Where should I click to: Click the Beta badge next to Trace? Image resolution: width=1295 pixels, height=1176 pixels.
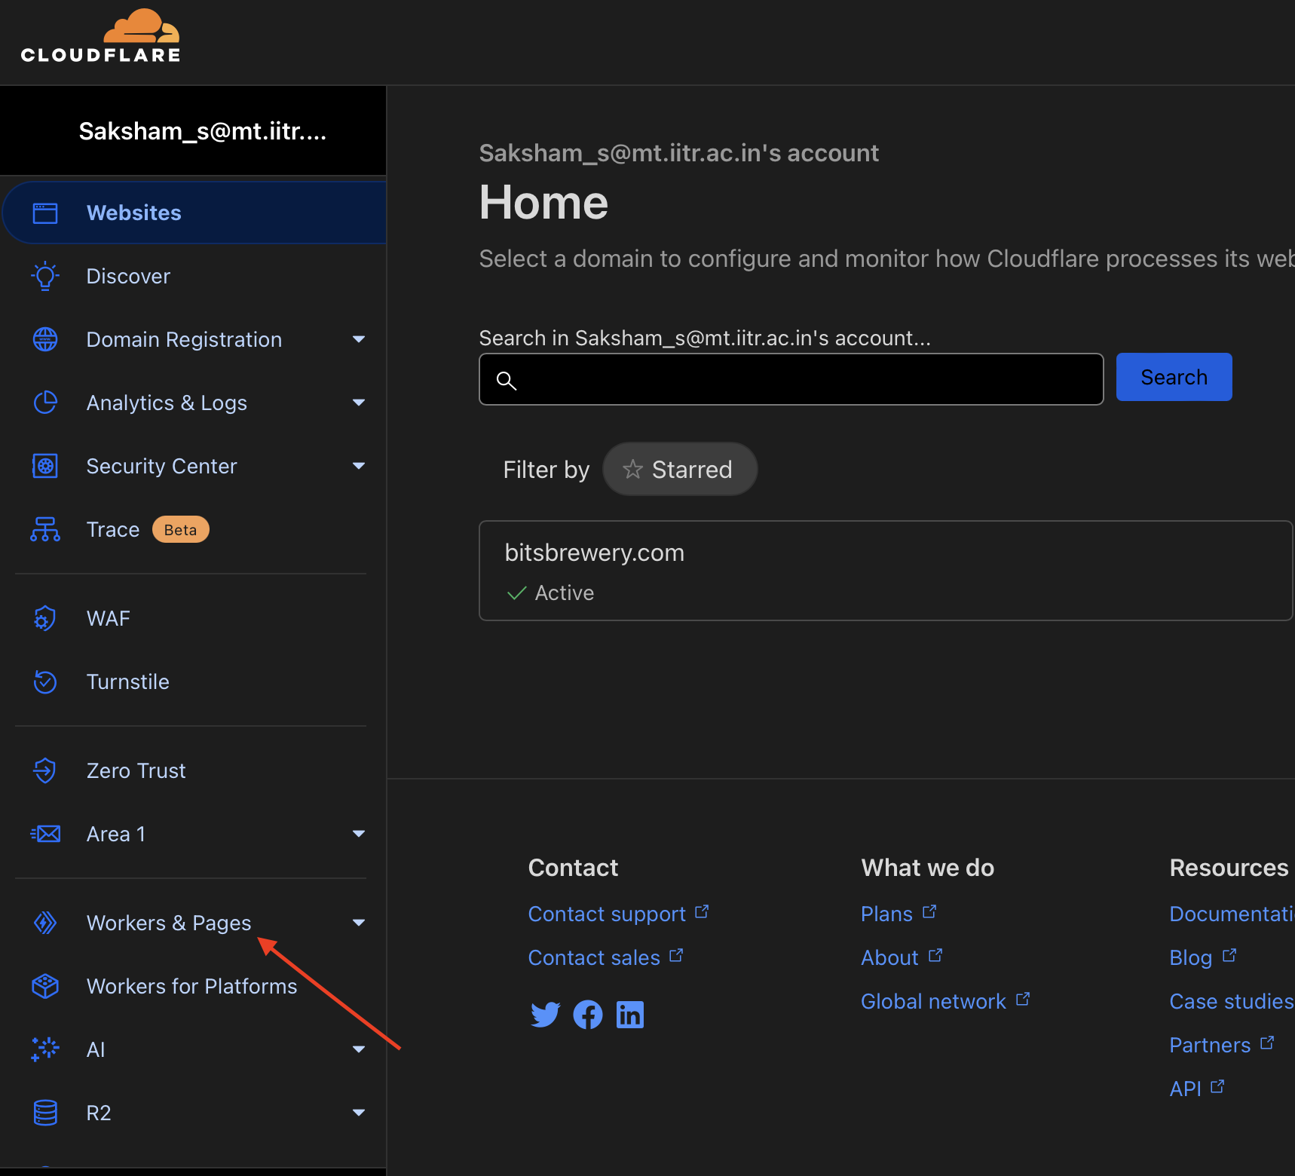pyautogui.click(x=181, y=529)
